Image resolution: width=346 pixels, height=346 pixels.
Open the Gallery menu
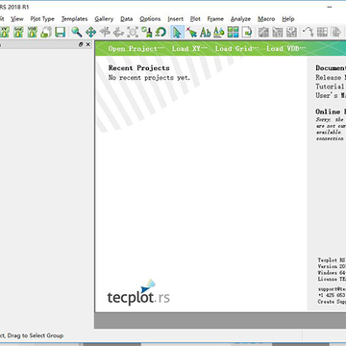pyautogui.click(x=104, y=19)
